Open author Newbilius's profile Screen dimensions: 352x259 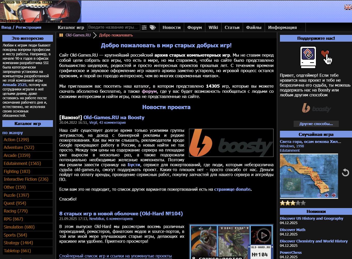(97, 219)
